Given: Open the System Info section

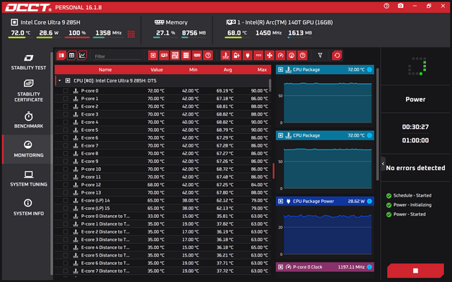Looking at the screenshot, I should 28,207.
